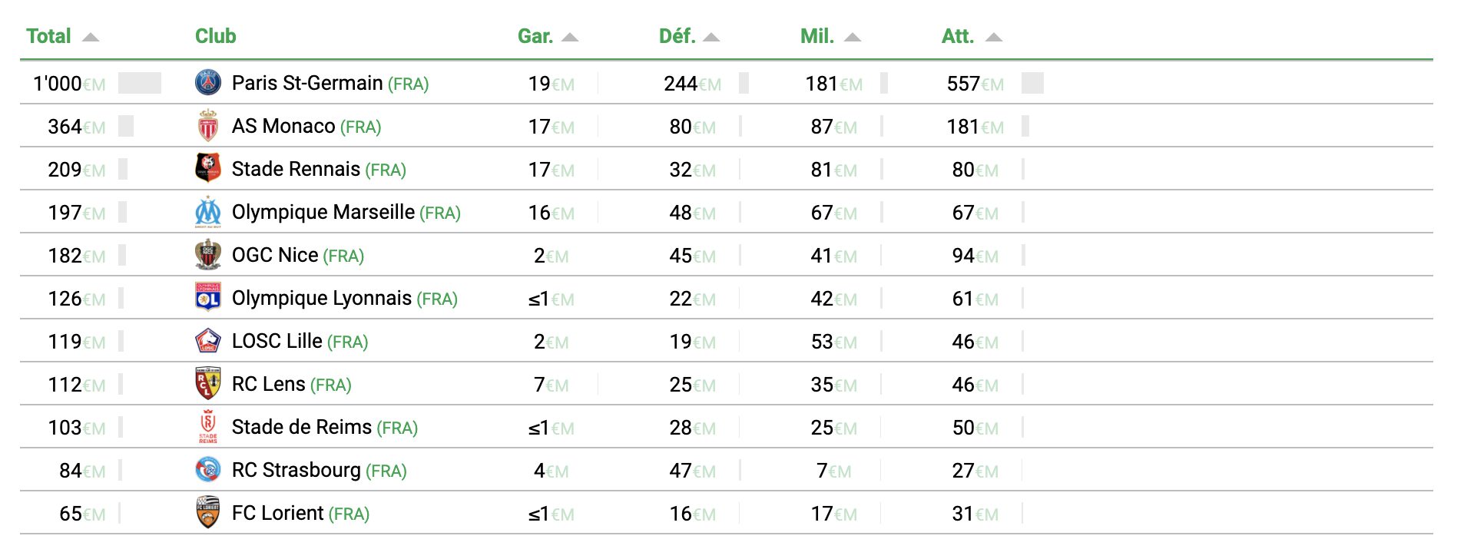
Task: Open the Olympique Marseille crest
Action: tap(207, 212)
